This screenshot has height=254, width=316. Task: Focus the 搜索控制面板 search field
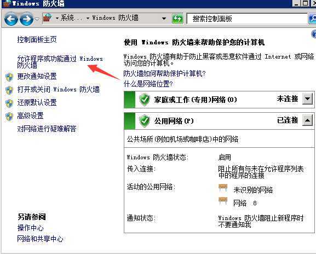coord(247,19)
